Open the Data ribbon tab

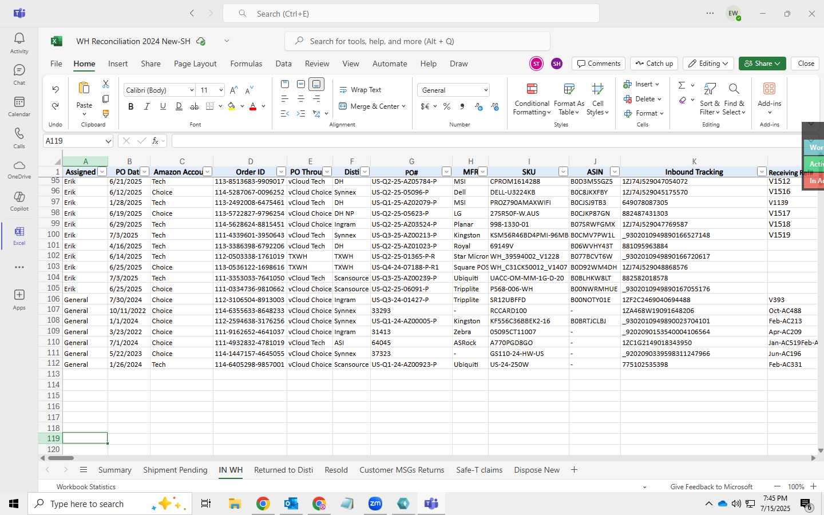pos(283,64)
